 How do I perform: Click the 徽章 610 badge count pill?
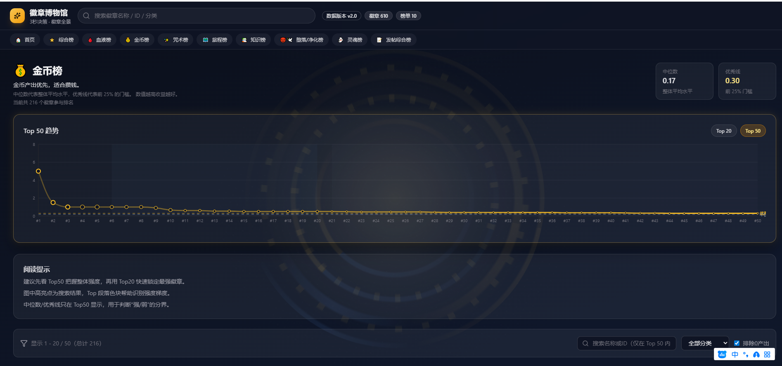pos(378,16)
